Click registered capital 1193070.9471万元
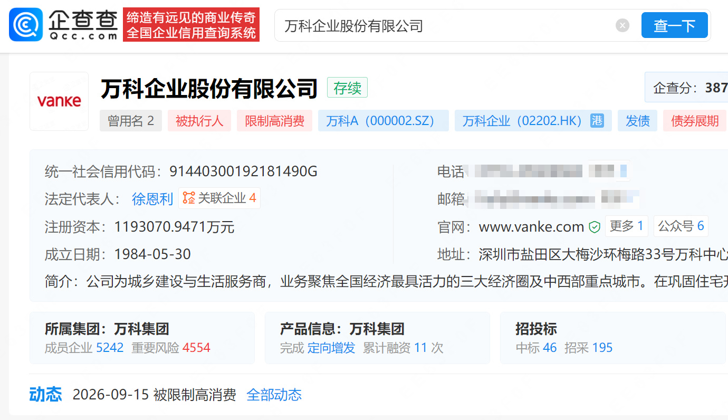 click(175, 227)
